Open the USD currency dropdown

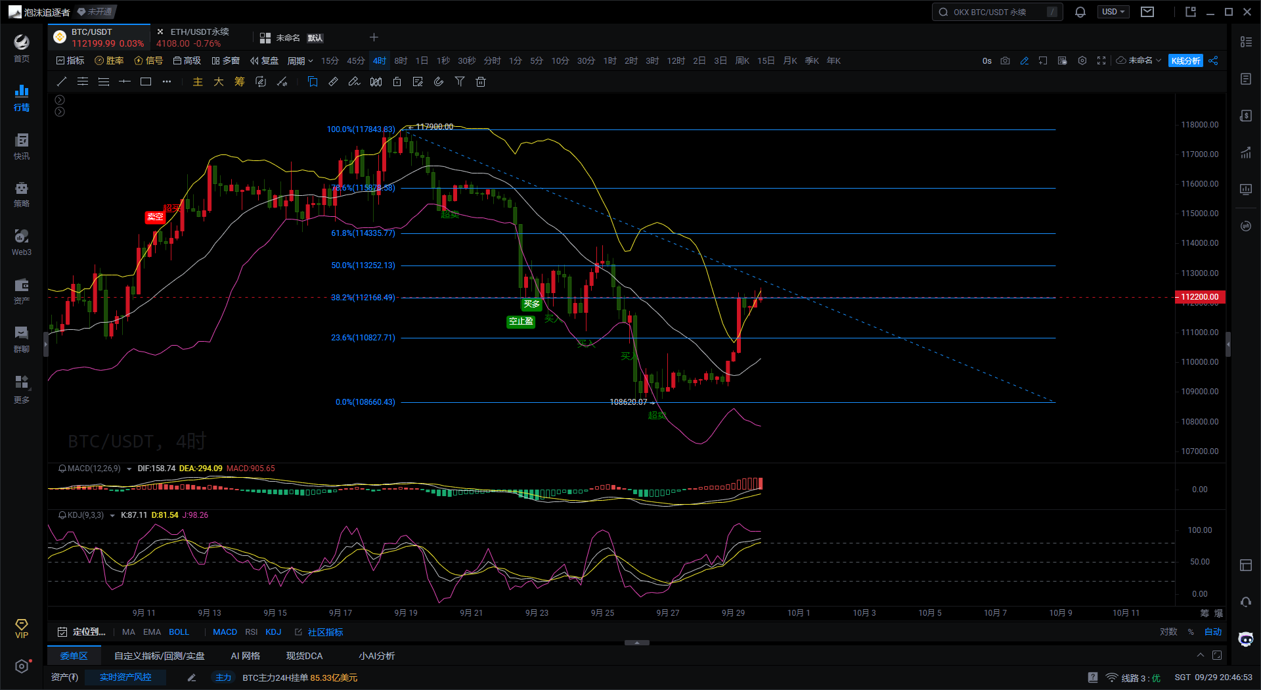point(1114,12)
